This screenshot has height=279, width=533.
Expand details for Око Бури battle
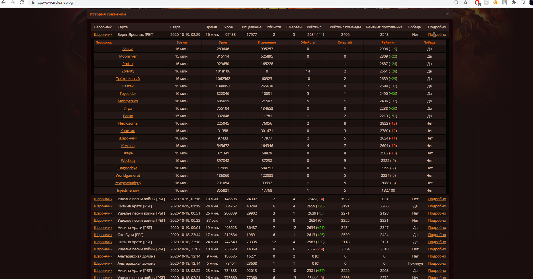pos(437,235)
